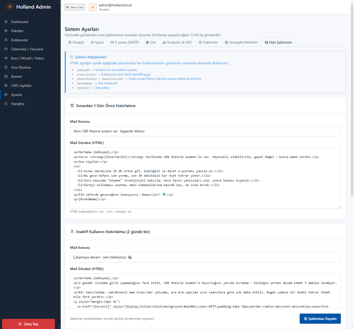Click the Mail Konusu field with Çalışmaya devam
Image resolution: width=354 pixels, height=329 pixels.
pyautogui.click(x=205, y=257)
